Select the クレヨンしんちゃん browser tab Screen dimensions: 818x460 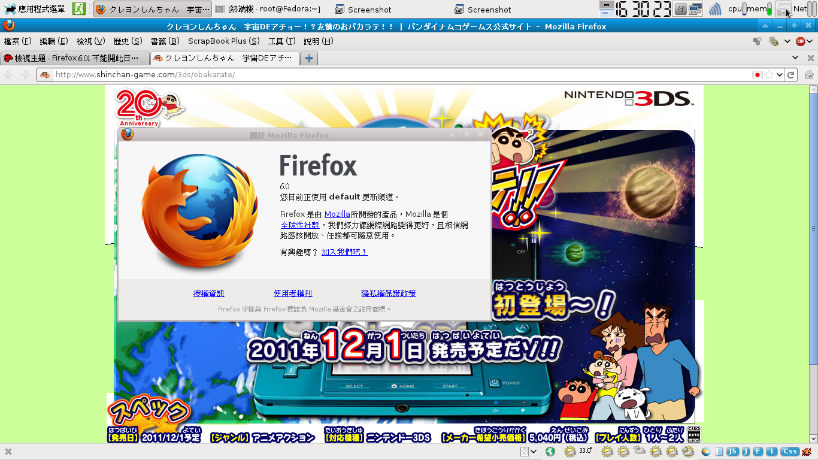click(224, 58)
